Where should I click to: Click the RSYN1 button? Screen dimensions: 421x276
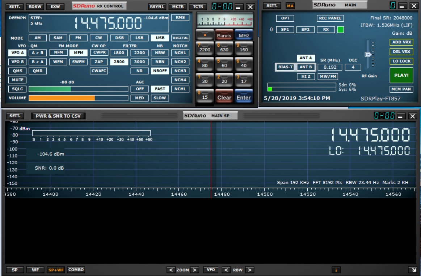(x=157, y=7)
